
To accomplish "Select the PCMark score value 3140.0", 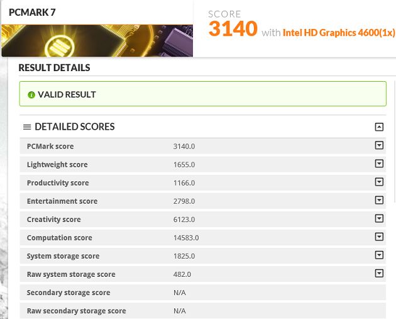I will 184,147.
